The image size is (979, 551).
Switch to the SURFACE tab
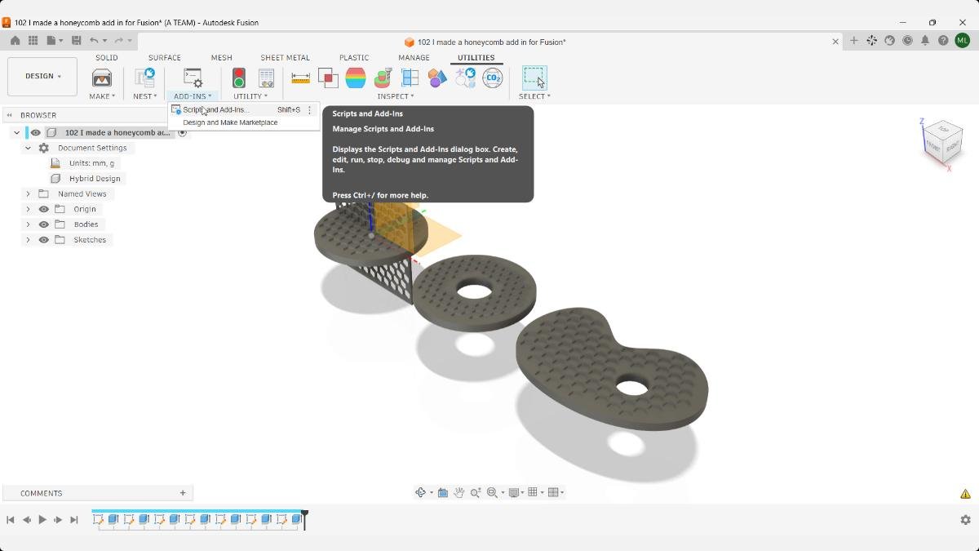164,58
